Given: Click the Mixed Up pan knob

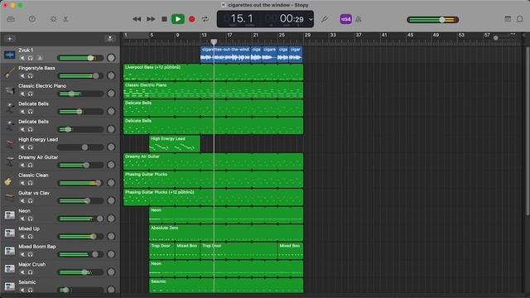Looking at the screenshot, I should pos(111,236).
